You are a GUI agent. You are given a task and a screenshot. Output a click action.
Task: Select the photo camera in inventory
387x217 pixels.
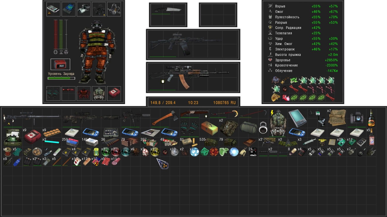click(x=357, y=118)
